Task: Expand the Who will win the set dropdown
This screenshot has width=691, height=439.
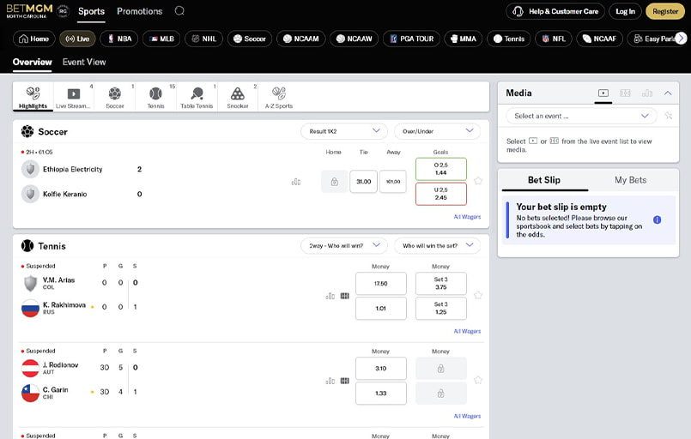Action: [x=437, y=246]
